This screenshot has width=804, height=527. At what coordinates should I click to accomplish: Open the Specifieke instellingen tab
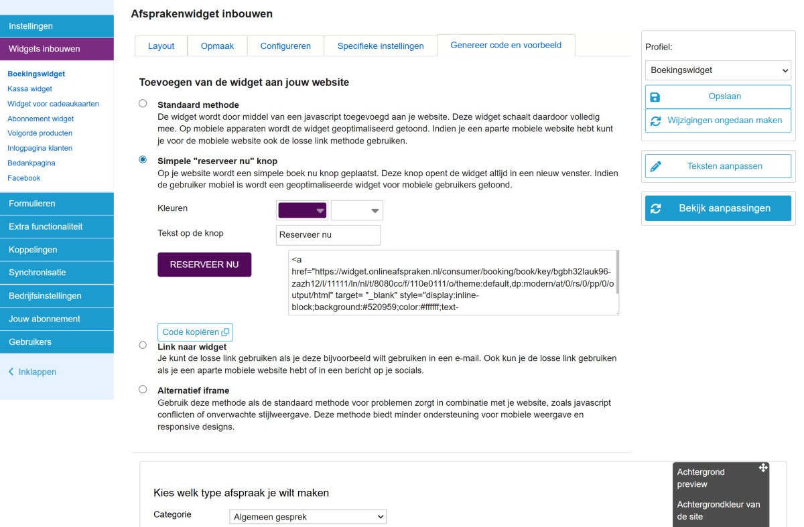pos(380,46)
